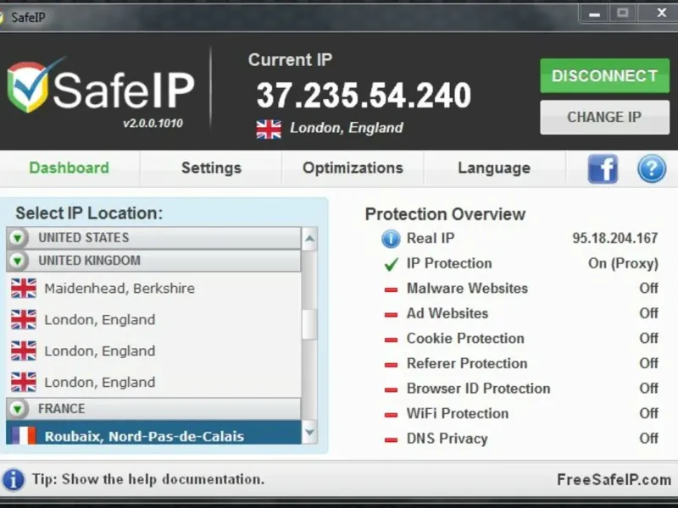This screenshot has width=678, height=508.
Task: Click the red dash beside WiFi Protection
Action: (x=391, y=415)
